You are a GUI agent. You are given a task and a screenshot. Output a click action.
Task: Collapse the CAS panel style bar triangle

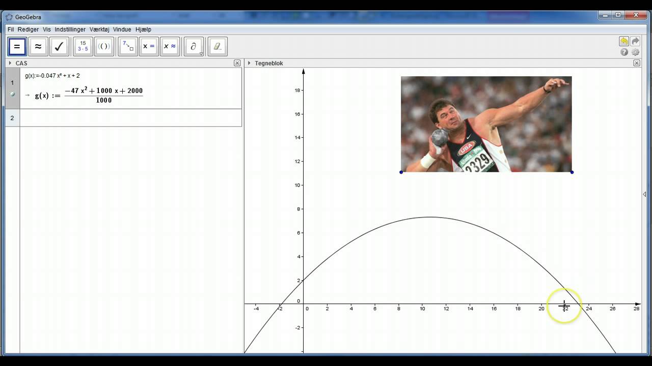[10, 63]
